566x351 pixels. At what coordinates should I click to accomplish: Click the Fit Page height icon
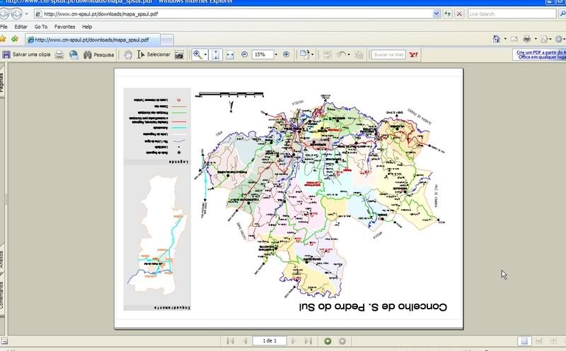pyautogui.click(x=216, y=55)
